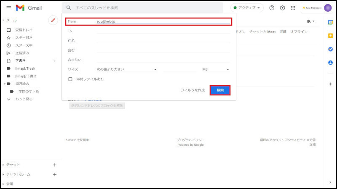Image resolution: width=337 pixels, height=189 pixels.
Task: Open the 次の値より大きい size dropdown
Action: (126, 69)
